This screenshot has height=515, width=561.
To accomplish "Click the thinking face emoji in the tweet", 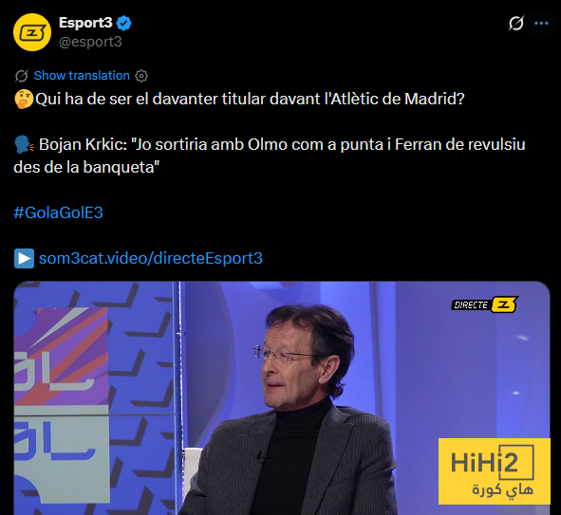I will (24, 99).
